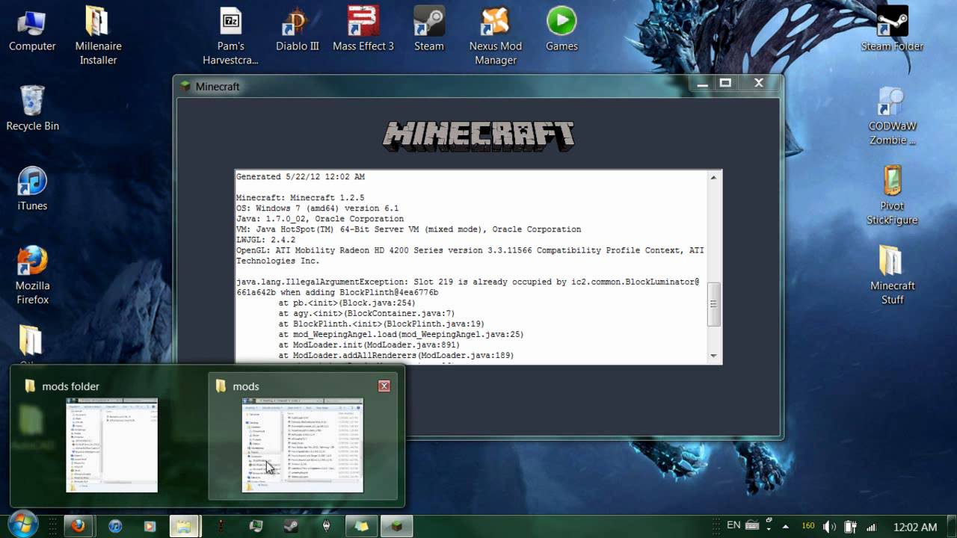Click the 'Generated 5/22/12 12:02 AM' line
The width and height of the screenshot is (957, 538).
tap(301, 177)
